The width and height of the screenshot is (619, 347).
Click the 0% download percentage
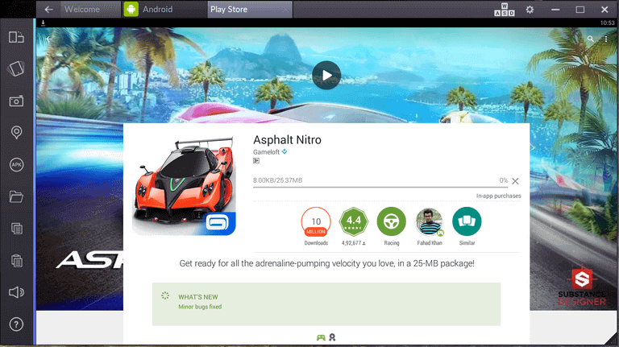503,180
